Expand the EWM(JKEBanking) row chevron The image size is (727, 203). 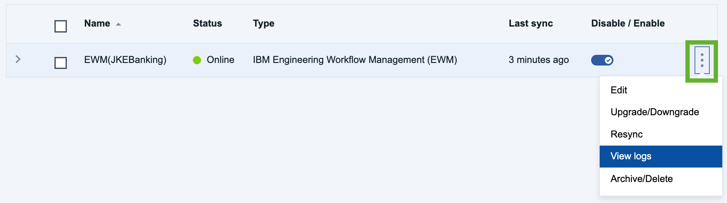(18, 59)
